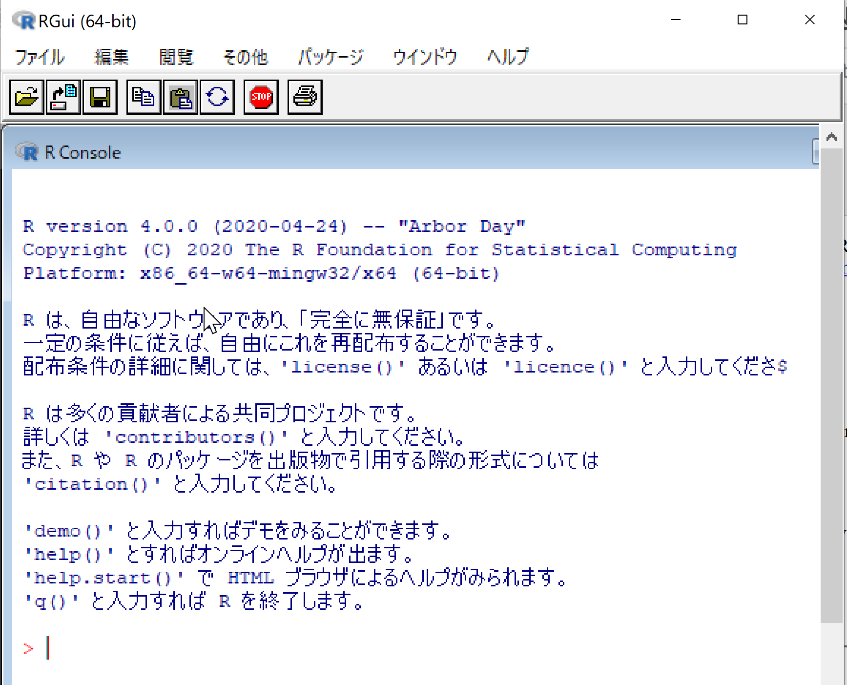847x685 pixels.
Task: Minimize the RGui window
Action: [676, 20]
